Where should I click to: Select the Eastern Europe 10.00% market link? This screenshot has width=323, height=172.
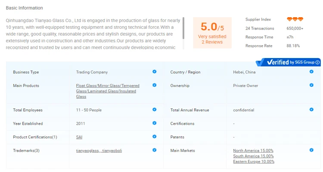click(x=254, y=162)
